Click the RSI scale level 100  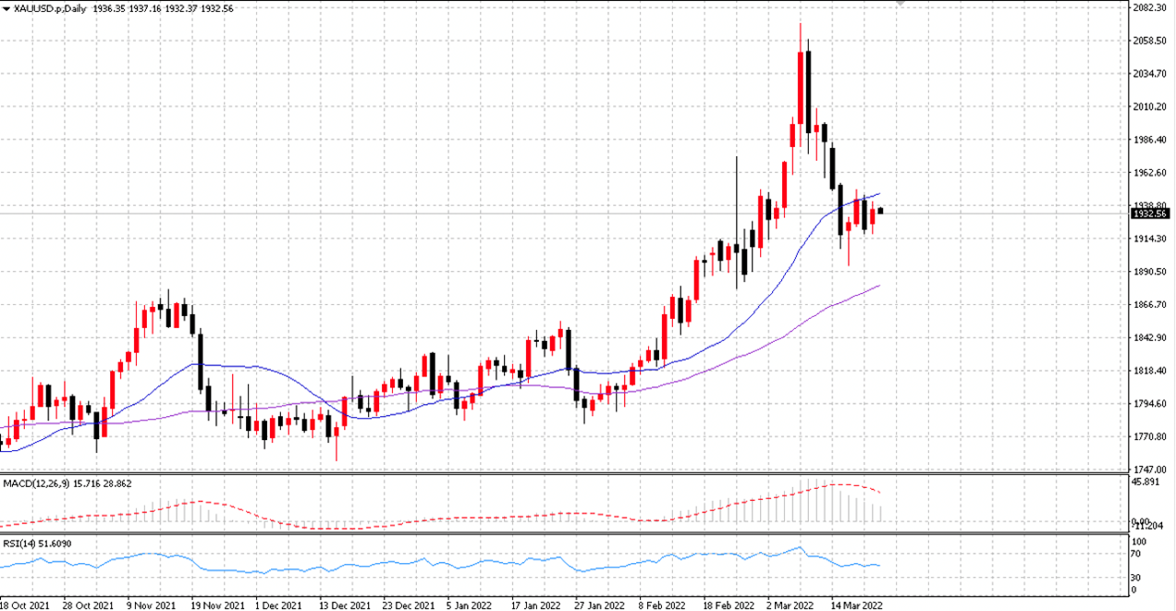[1140, 541]
